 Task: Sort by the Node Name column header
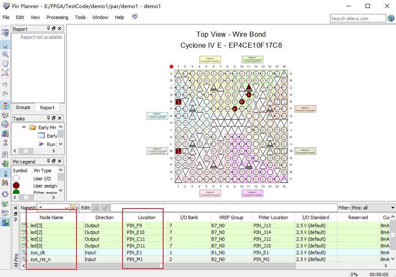coord(52,217)
